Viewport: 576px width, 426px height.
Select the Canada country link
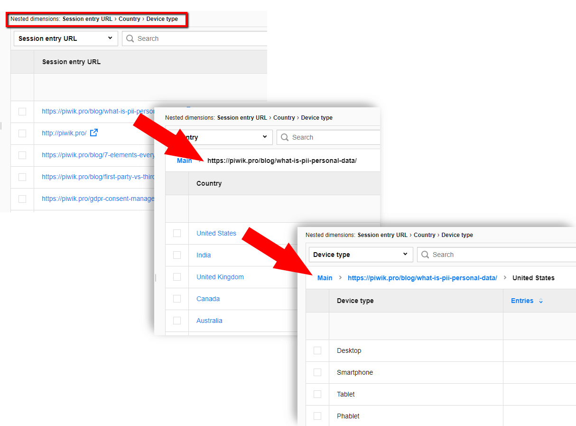point(208,299)
